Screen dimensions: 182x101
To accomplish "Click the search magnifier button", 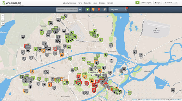I will click(80, 9).
